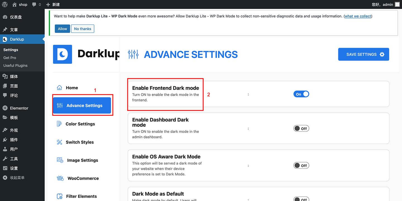402x201 pixels.
Task: Click the gear icon on SAVE SETTINGS
Action: tap(382, 54)
